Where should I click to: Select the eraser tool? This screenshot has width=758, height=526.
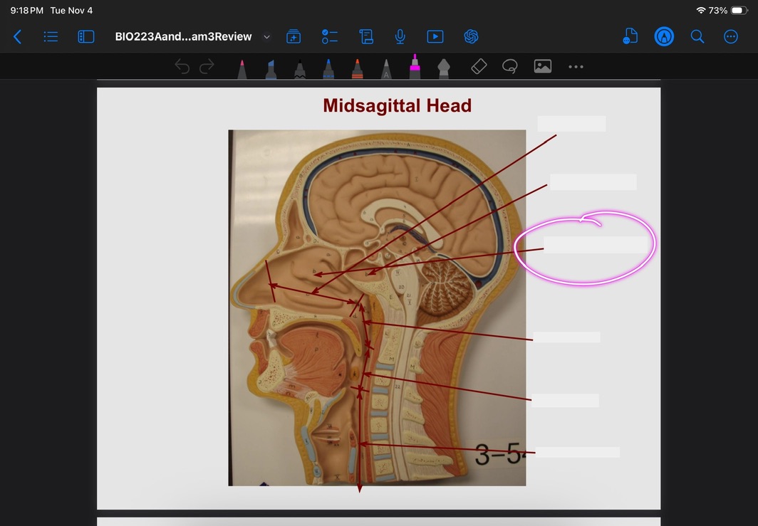click(479, 67)
